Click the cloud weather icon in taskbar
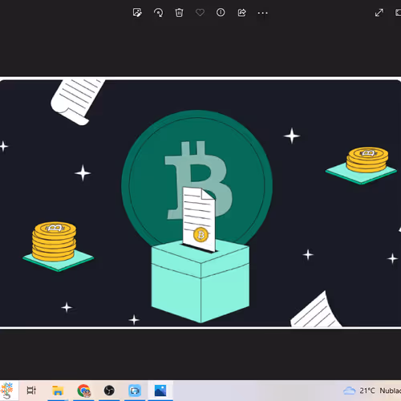Image resolution: width=401 pixels, height=401 pixels. pyautogui.click(x=349, y=391)
